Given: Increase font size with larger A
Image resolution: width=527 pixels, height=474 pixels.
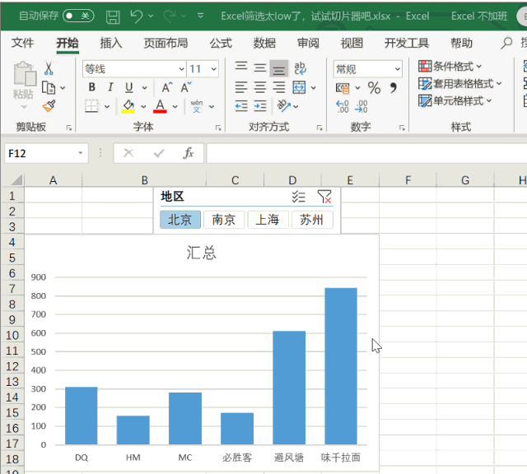Looking at the screenshot, I should coord(167,87).
